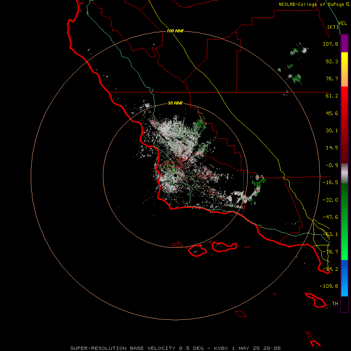Click the KVBX station identifier in caption
Viewport: 351px width, 351px height.
[x=221, y=348]
